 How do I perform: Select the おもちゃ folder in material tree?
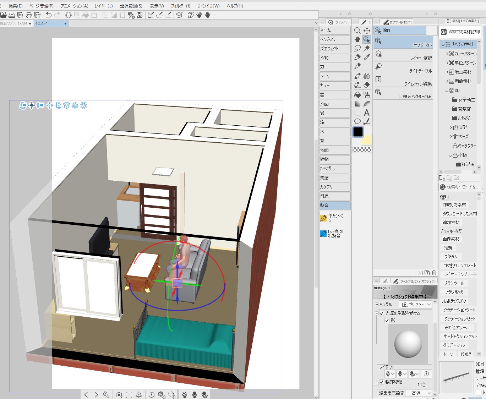pyautogui.click(x=465, y=164)
